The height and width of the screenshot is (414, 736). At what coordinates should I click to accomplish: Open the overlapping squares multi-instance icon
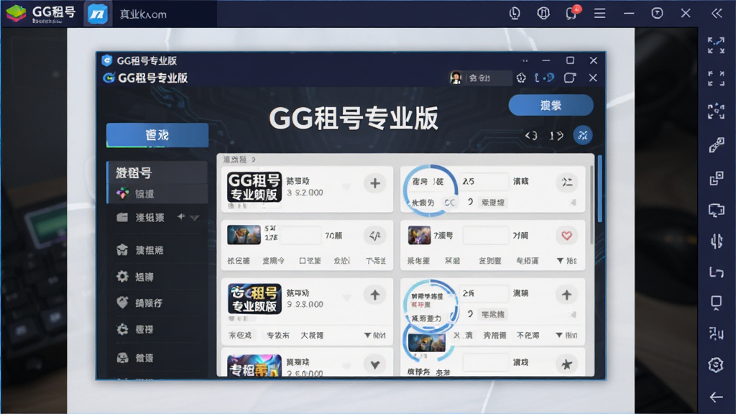[x=716, y=178]
